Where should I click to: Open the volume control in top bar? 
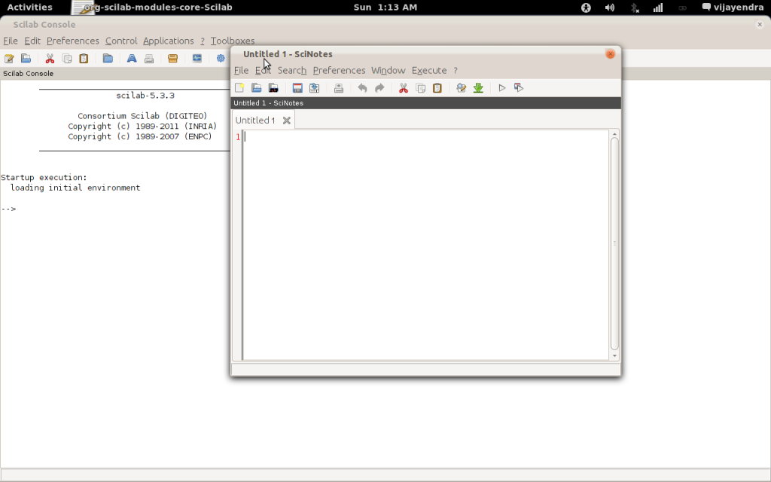click(x=610, y=8)
